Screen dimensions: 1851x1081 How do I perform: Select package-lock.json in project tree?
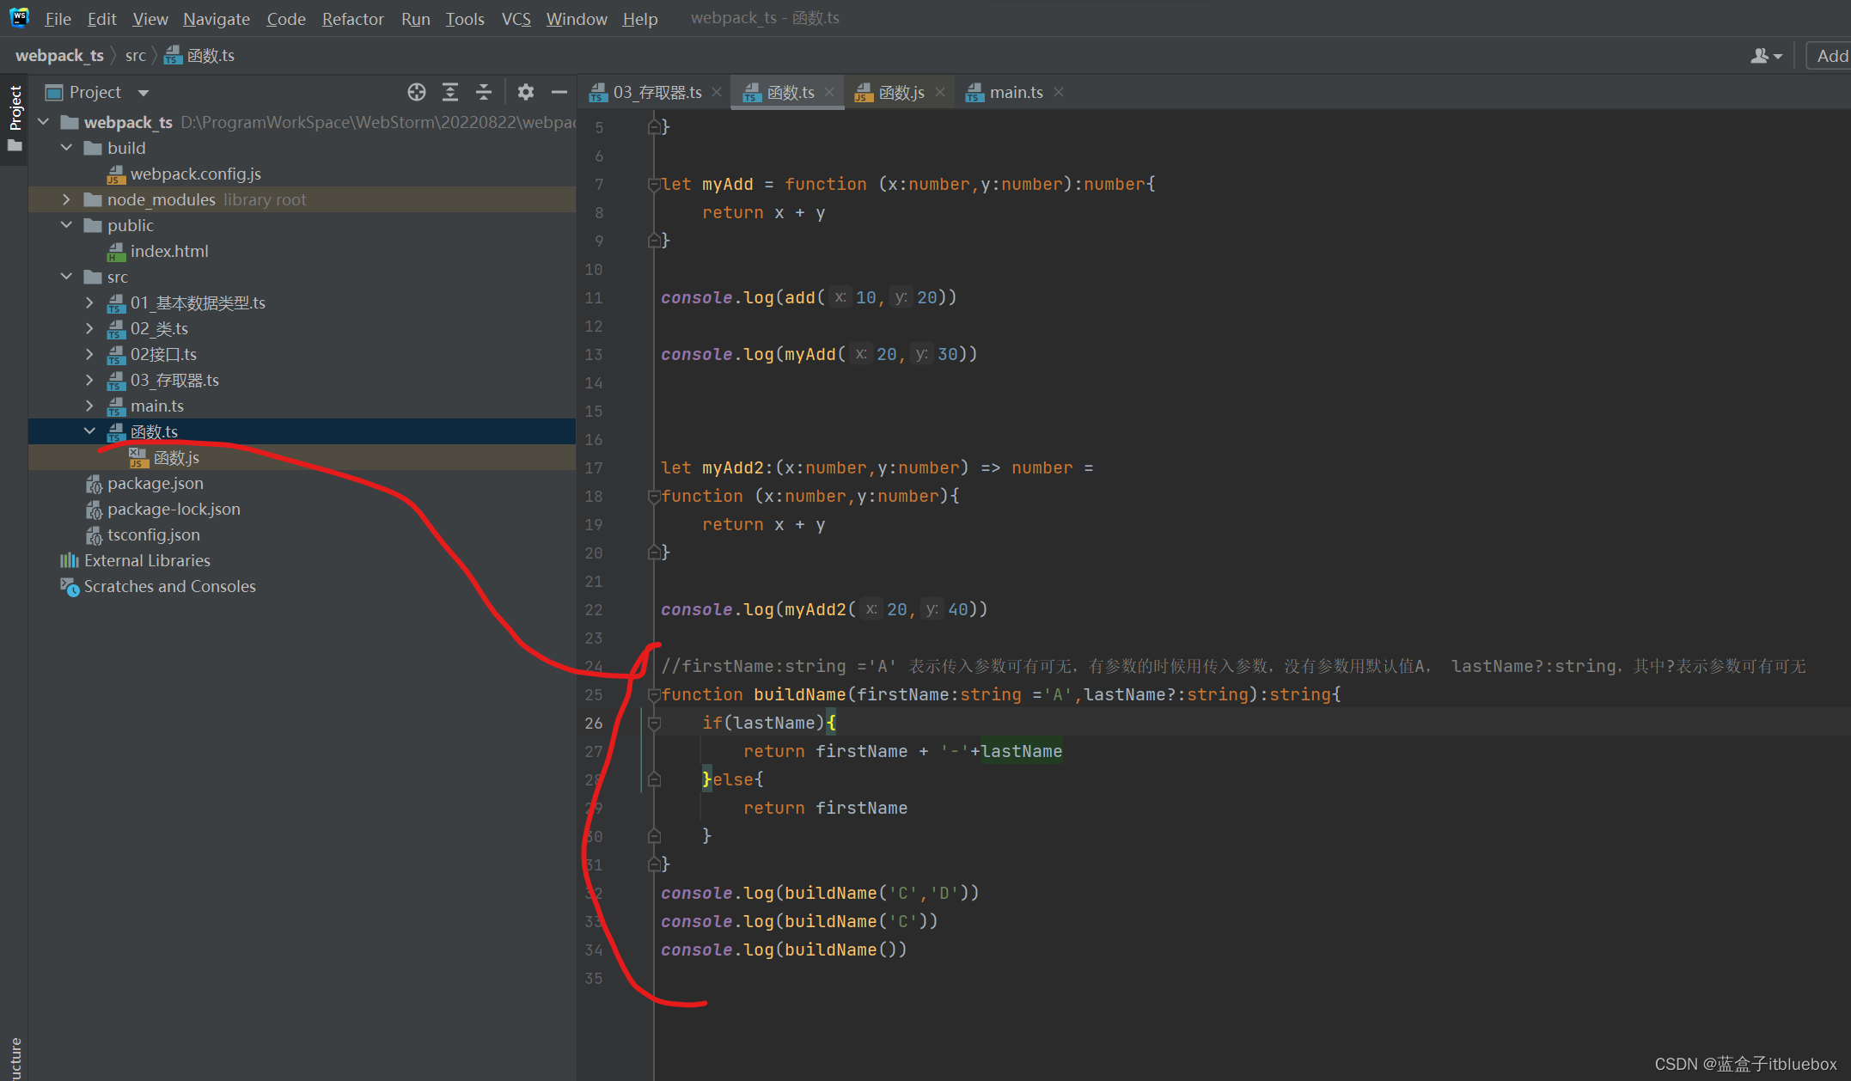[174, 509]
